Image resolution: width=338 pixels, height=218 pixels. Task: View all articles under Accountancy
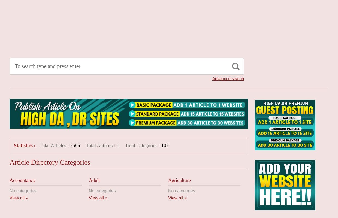[19, 198]
